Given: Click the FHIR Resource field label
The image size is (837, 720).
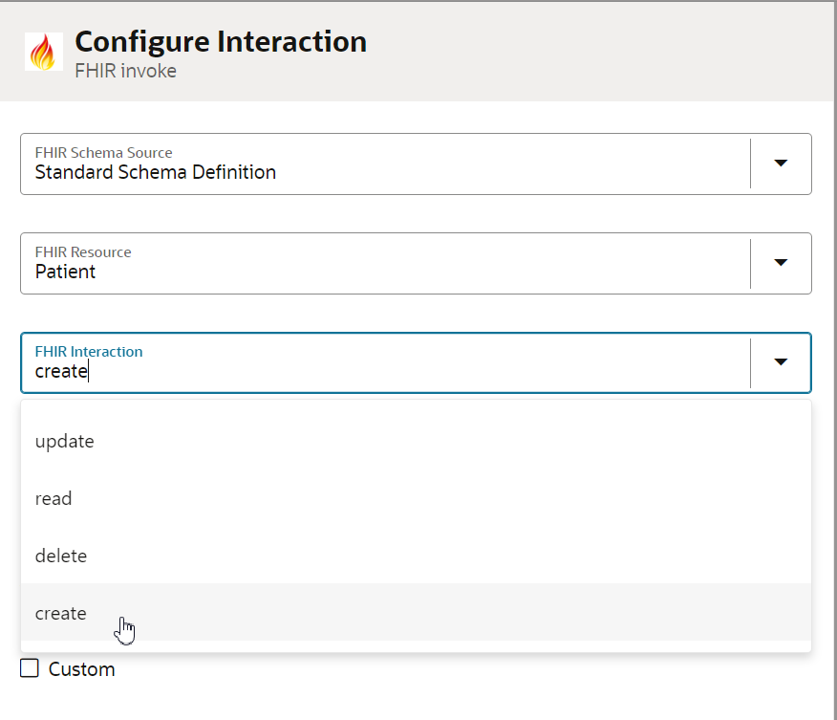Looking at the screenshot, I should (83, 252).
